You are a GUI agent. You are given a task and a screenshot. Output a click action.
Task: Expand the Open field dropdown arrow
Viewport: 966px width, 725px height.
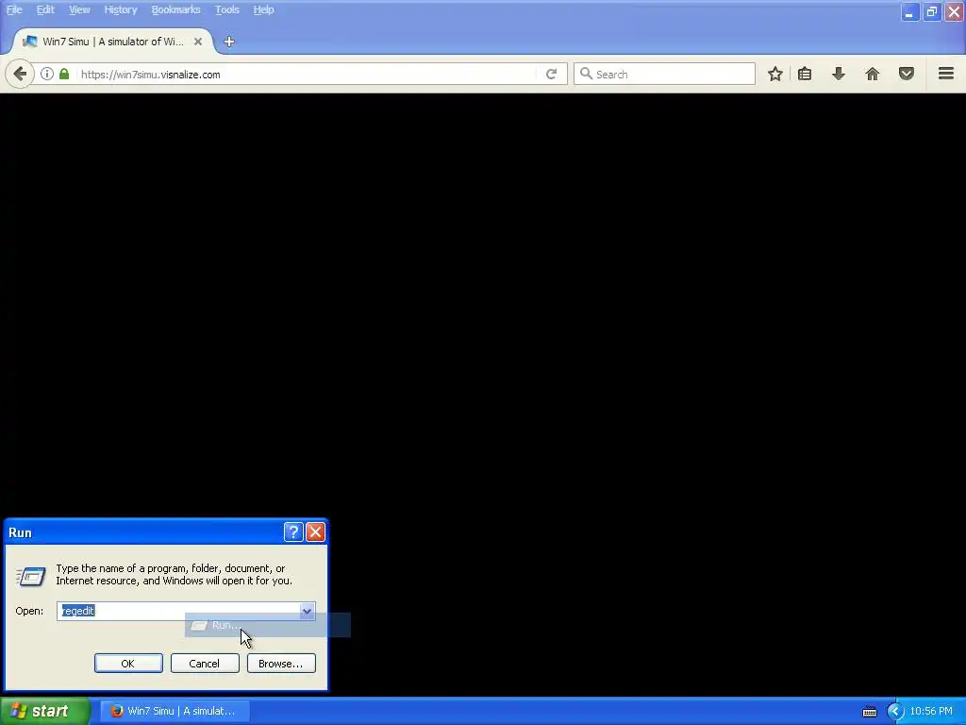click(x=307, y=611)
